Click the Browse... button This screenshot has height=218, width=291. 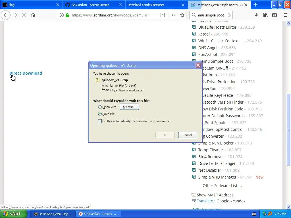[x=129, y=107]
